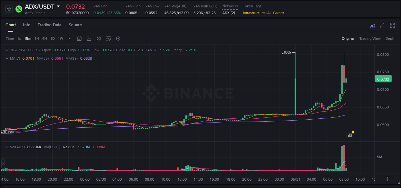The height and width of the screenshot is (188, 401).
Task: Open the Square tab
Action: click(x=75, y=25)
